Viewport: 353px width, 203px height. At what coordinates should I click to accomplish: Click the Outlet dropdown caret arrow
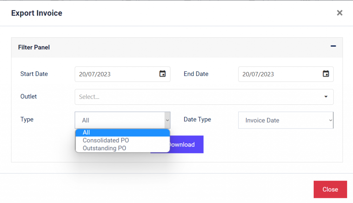(x=325, y=97)
